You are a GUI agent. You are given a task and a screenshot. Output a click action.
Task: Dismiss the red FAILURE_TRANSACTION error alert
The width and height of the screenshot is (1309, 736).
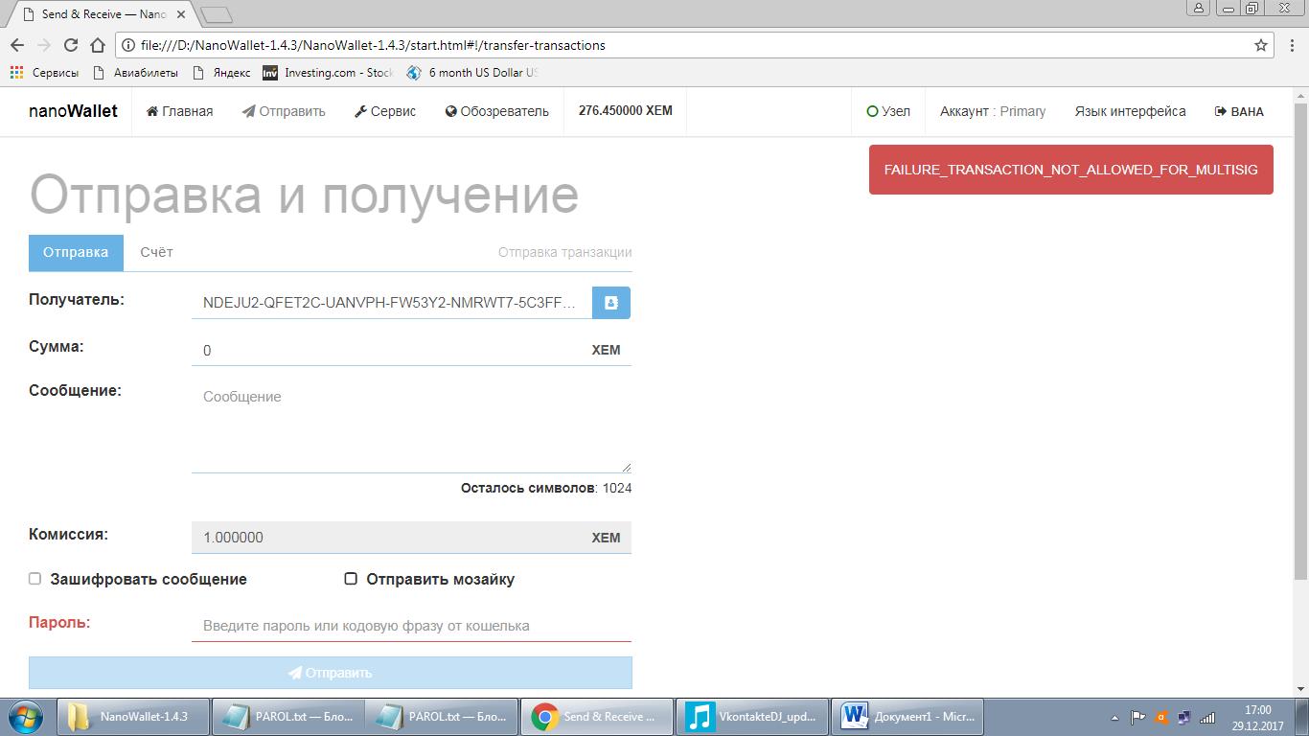(1070, 170)
